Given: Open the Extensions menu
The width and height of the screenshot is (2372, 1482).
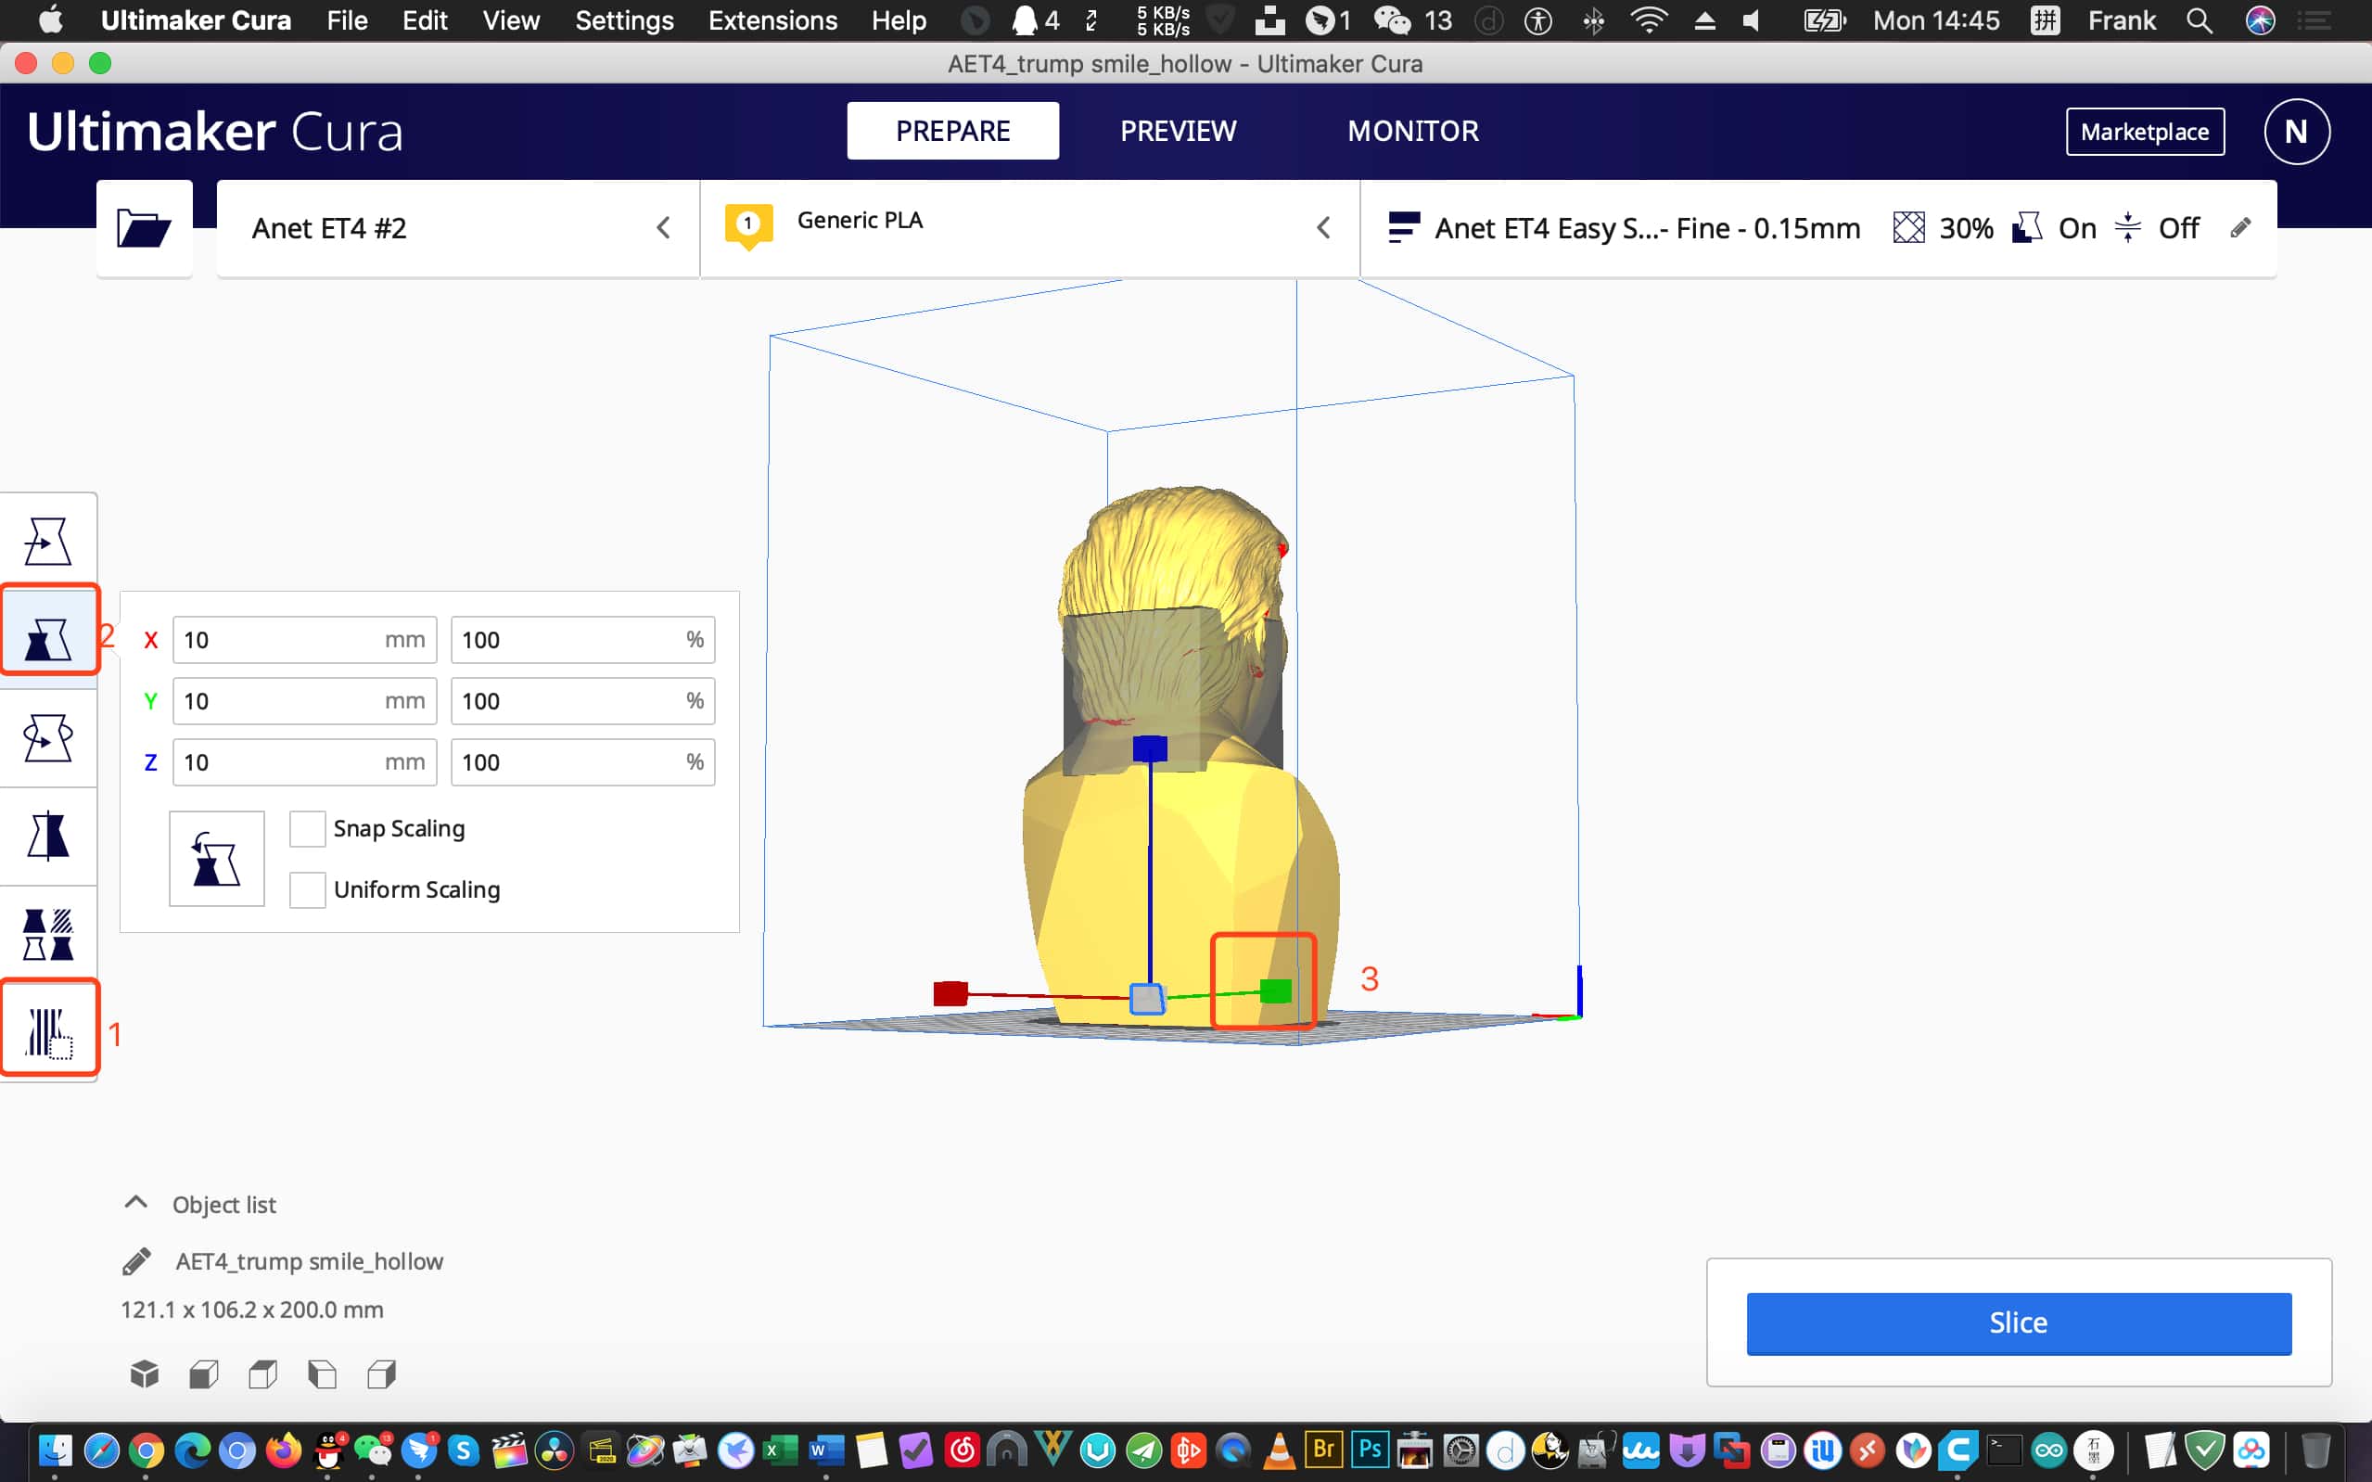Looking at the screenshot, I should click(x=772, y=20).
